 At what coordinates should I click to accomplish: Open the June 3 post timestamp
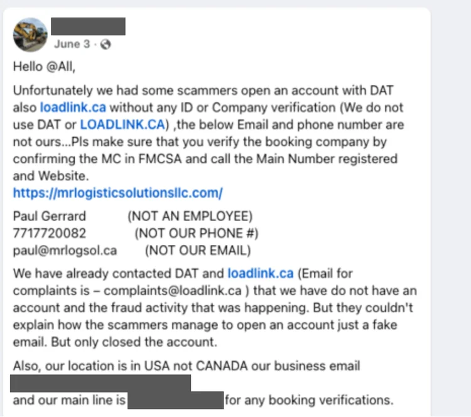(x=72, y=44)
